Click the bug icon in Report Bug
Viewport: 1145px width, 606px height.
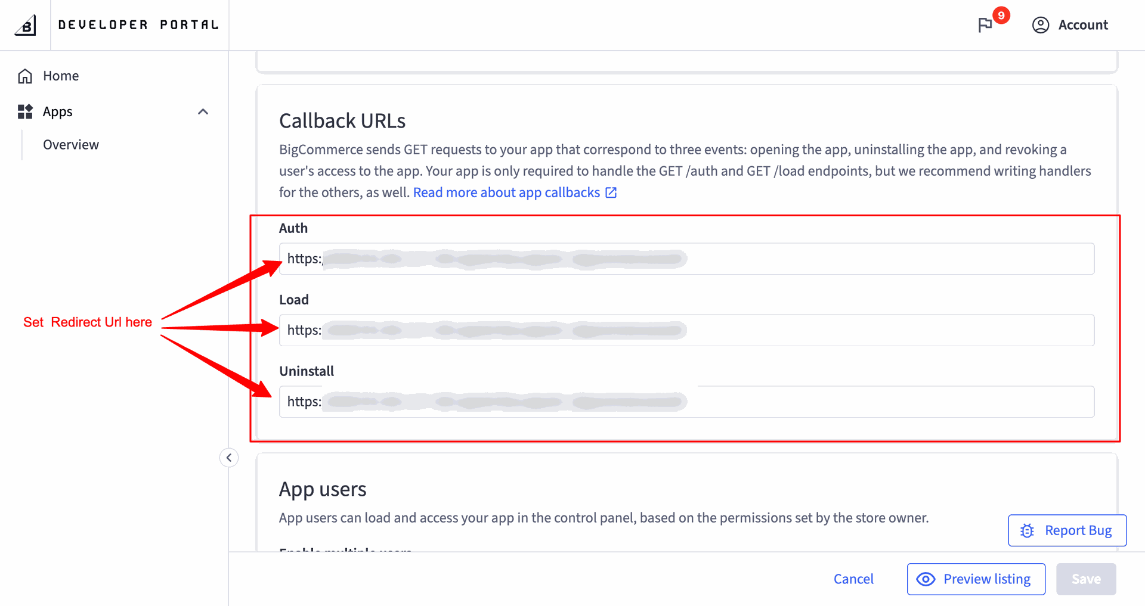1027,530
